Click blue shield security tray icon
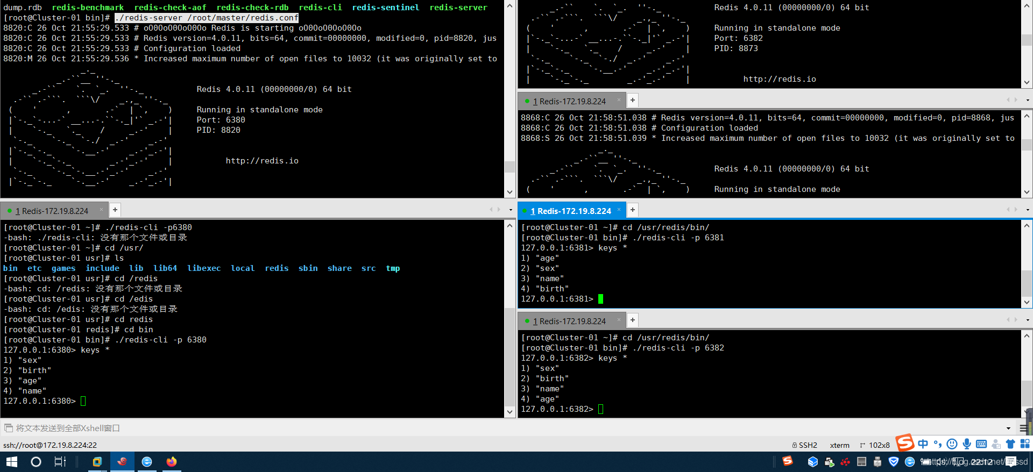 pyautogui.click(x=894, y=462)
